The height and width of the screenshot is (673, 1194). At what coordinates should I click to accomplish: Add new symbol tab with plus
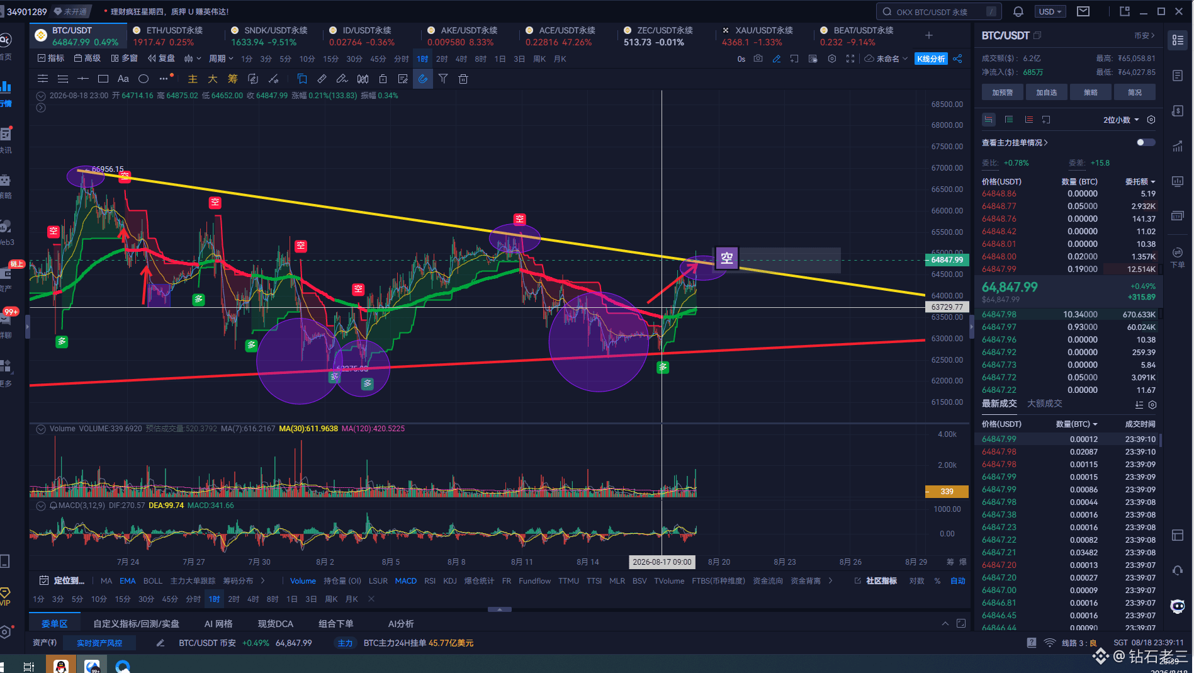click(x=929, y=35)
